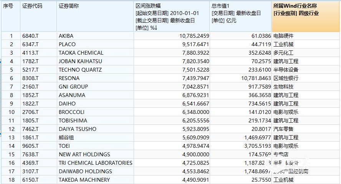
Task: Select the 所属Wind行业名称 column header
Action: coord(306,17)
